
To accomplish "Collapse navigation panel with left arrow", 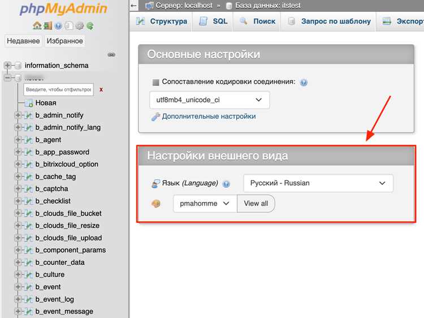I will tap(133, 6).
